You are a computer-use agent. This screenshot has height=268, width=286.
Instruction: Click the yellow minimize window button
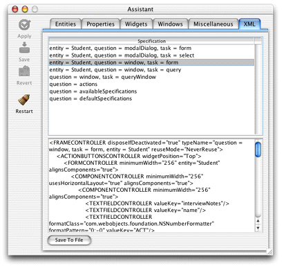(x=25, y=9)
